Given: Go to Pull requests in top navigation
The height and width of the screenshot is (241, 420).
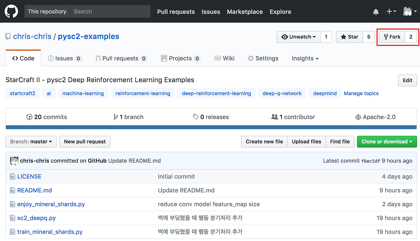Looking at the screenshot, I should click(176, 12).
